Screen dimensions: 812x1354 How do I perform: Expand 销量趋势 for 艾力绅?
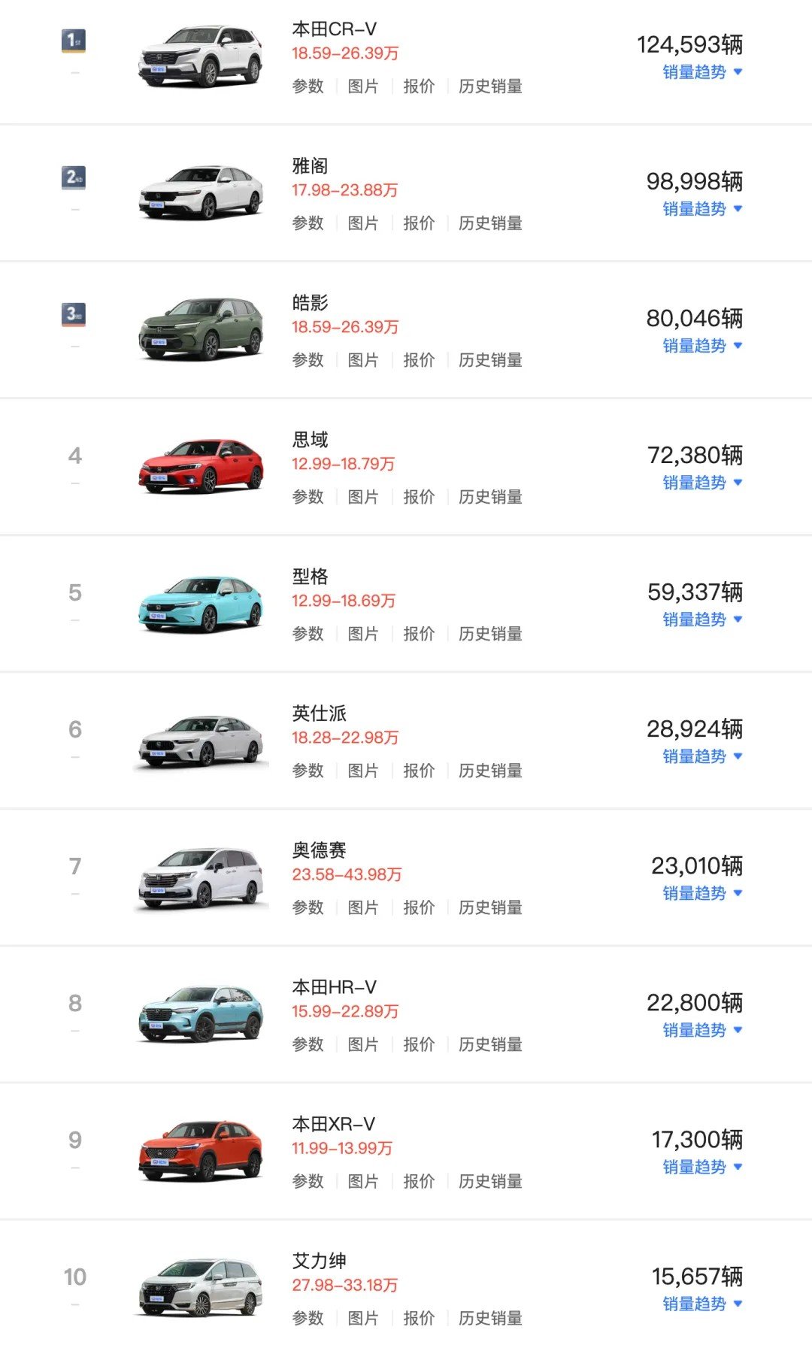point(702,1304)
